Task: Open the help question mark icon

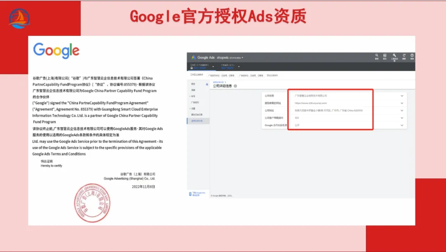Action: [x=412, y=55]
